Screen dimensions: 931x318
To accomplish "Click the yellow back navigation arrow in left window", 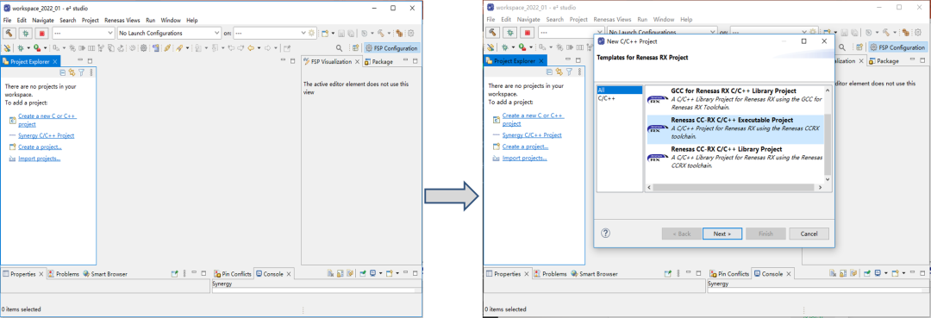I will pyautogui.click(x=251, y=48).
